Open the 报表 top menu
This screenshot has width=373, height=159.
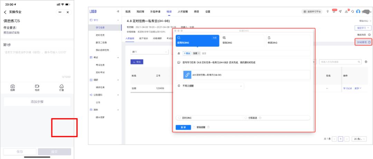click(128, 11)
